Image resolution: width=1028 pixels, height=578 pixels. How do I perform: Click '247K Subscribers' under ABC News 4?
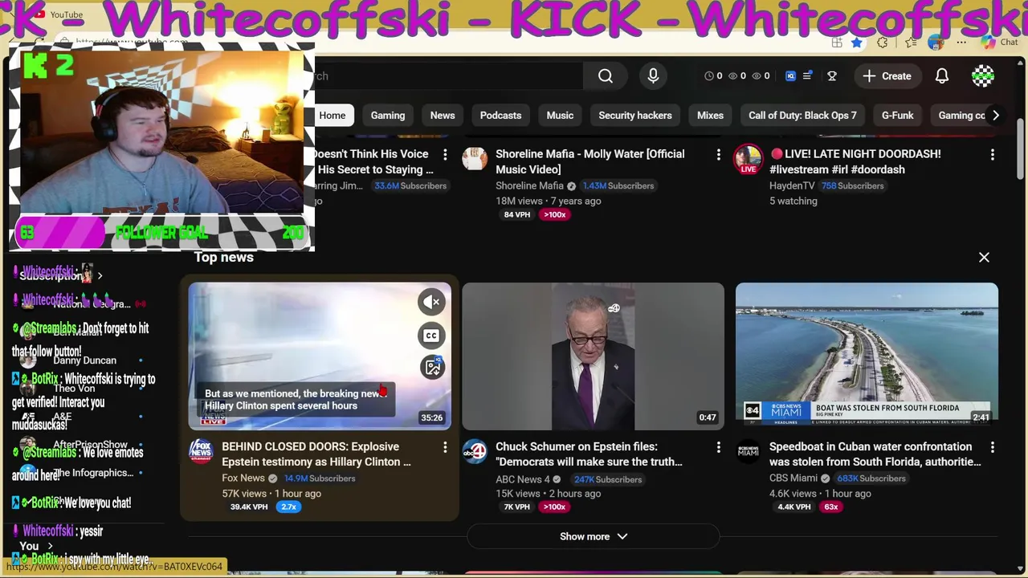click(608, 479)
